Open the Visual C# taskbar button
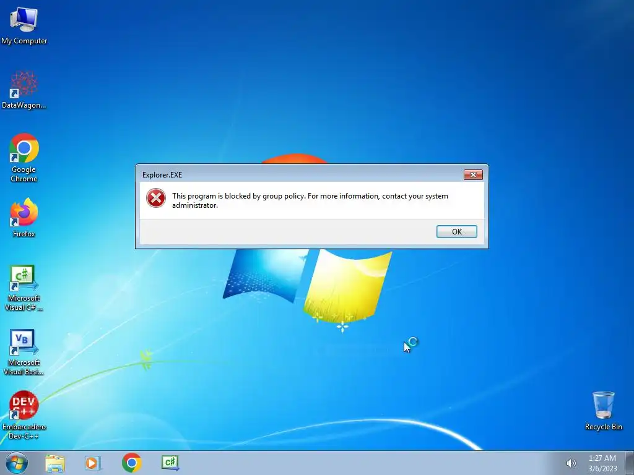This screenshot has width=634, height=475. tap(170, 463)
